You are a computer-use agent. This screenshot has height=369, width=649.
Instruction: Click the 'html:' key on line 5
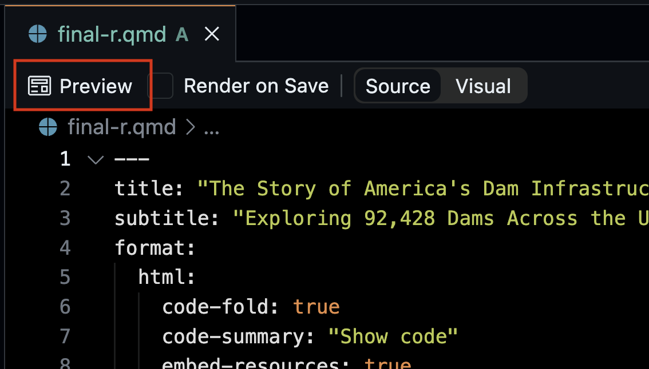point(167,278)
